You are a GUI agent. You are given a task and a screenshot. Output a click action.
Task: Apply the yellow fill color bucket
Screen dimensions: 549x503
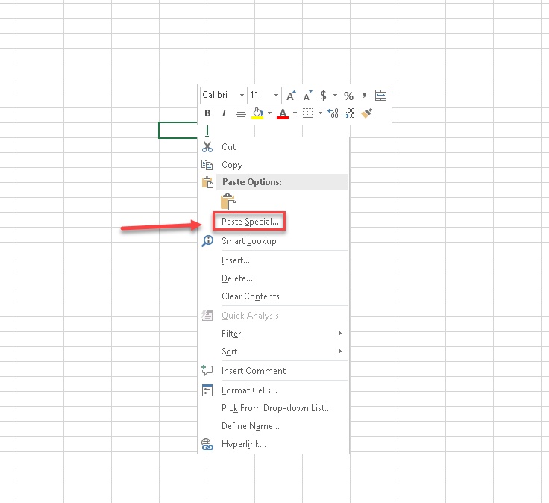(257, 113)
